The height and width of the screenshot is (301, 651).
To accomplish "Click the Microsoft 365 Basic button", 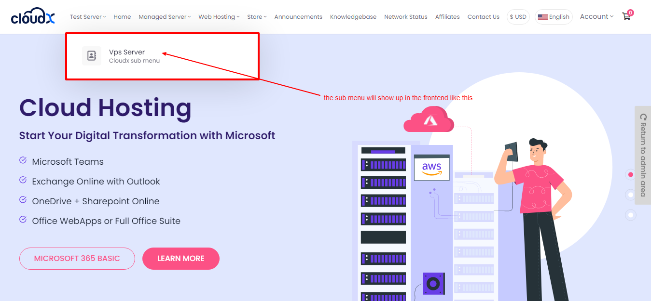I will click(77, 259).
